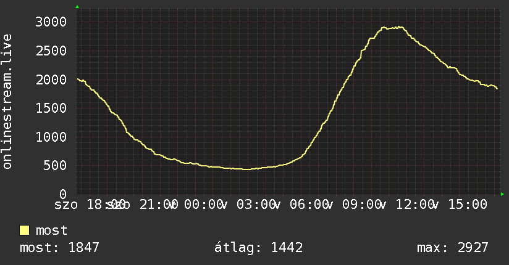The width and height of the screenshot is (509, 265).
Task: Click the '1000' y-axis label
Action: pyautogui.click(x=51, y=137)
